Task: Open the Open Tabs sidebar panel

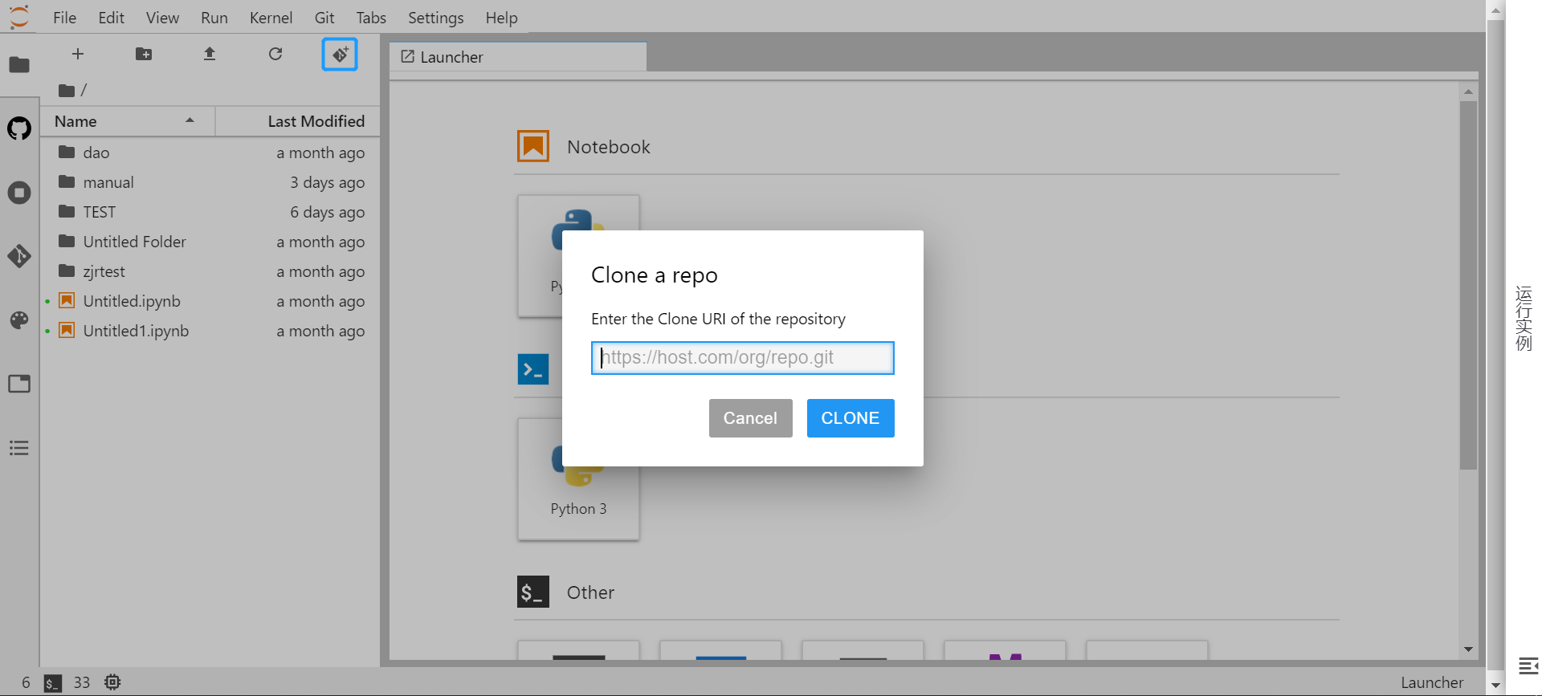Action: coord(19,384)
